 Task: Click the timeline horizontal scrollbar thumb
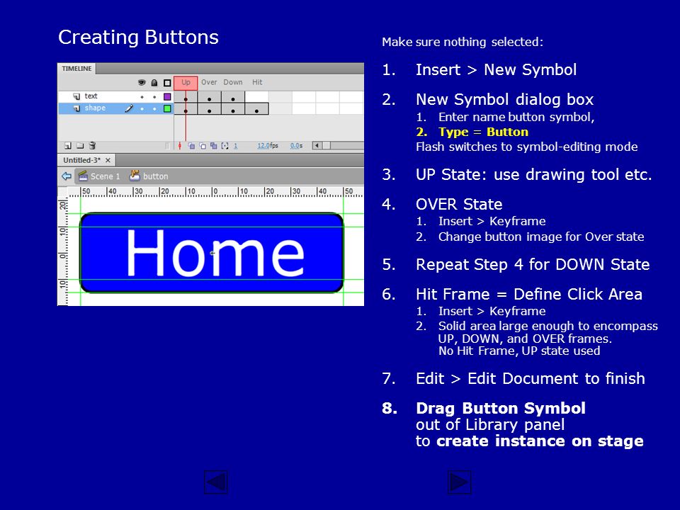click(x=326, y=146)
